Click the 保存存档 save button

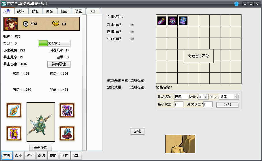pyautogui.click(x=40, y=147)
